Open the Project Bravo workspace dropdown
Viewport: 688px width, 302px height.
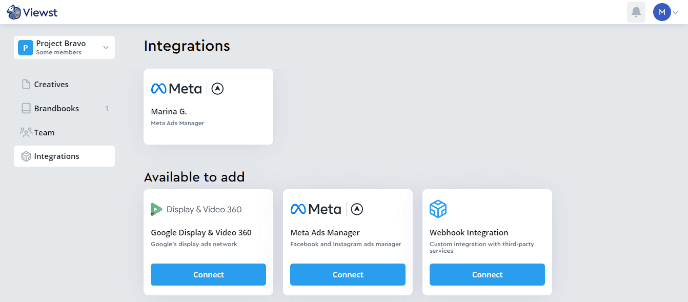pyautogui.click(x=64, y=48)
